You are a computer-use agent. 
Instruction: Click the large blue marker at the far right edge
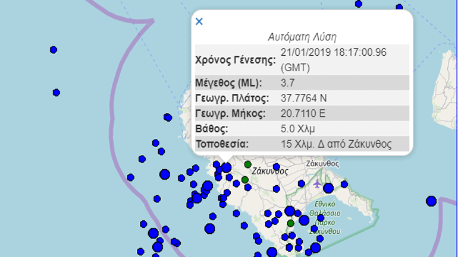tap(431, 201)
